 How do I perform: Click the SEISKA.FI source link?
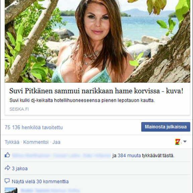[x=19, y=109]
